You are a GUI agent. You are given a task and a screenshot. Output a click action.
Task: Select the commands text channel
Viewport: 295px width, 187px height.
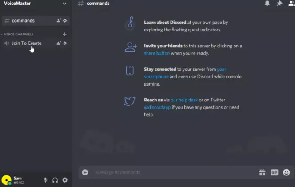[36, 21]
